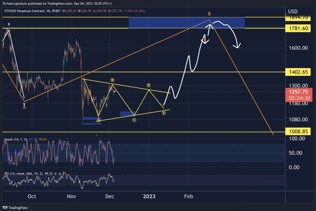Select "Feb" on the time axis
This screenshot has height=211, width=316.
point(189,196)
